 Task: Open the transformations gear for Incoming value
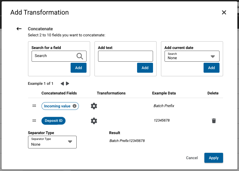(x=94, y=106)
